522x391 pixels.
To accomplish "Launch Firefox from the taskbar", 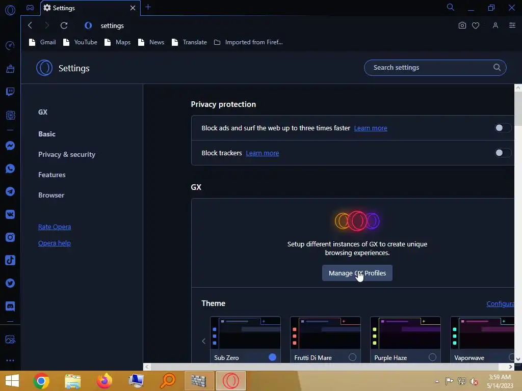I will 104,381.
